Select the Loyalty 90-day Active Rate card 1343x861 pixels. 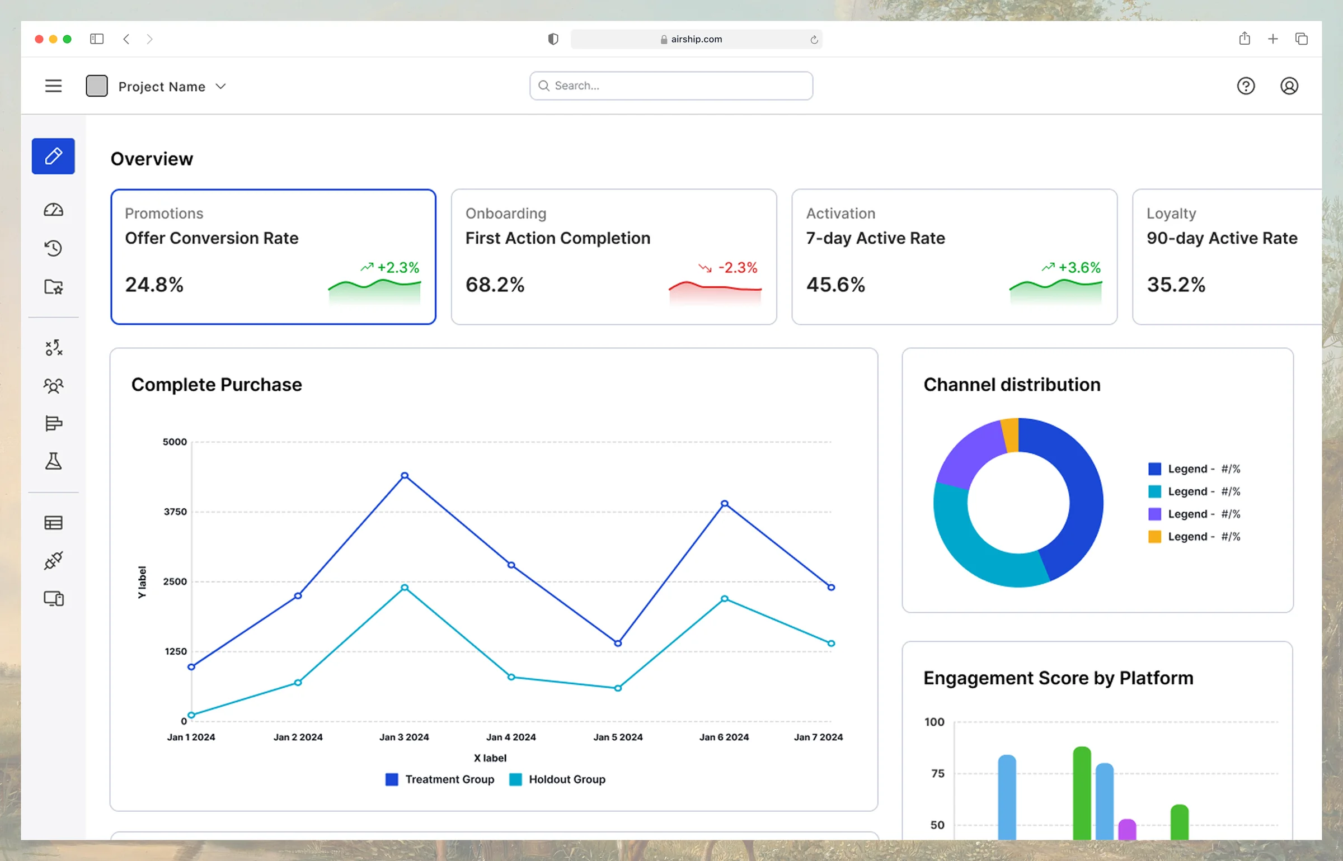pyautogui.click(x=1227, y=257)
